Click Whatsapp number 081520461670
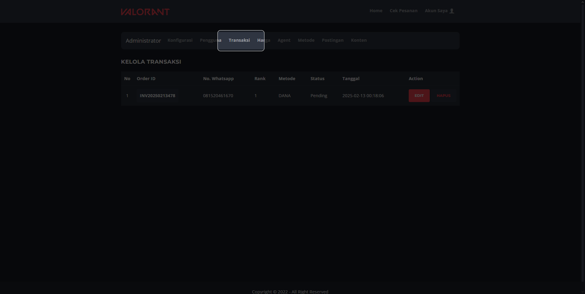 pos(218,96)
